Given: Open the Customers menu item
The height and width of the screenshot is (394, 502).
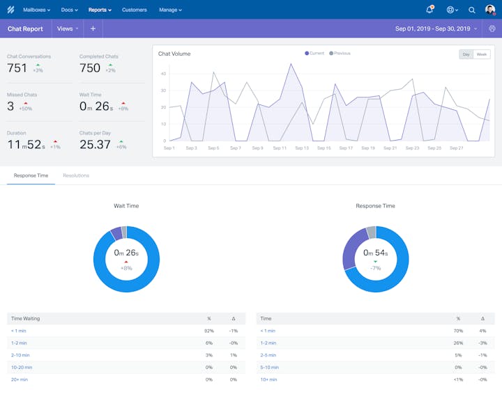Looking at the screenshot, I should tap(134, 10).
